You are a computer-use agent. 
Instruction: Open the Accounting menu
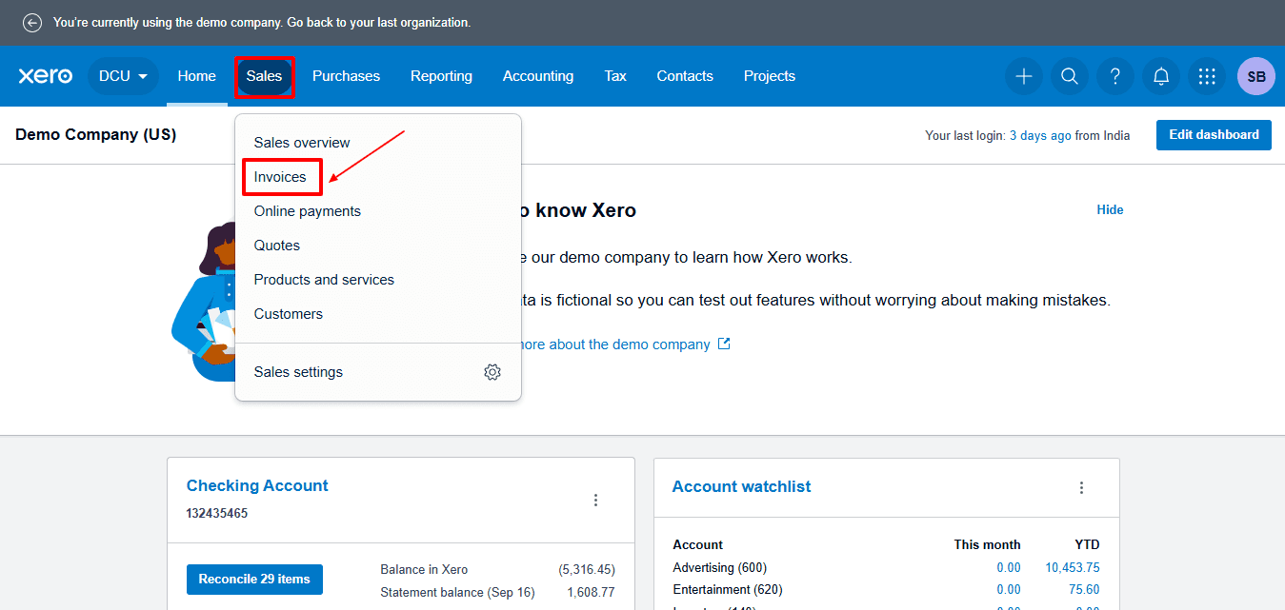(x=537, y=76)
